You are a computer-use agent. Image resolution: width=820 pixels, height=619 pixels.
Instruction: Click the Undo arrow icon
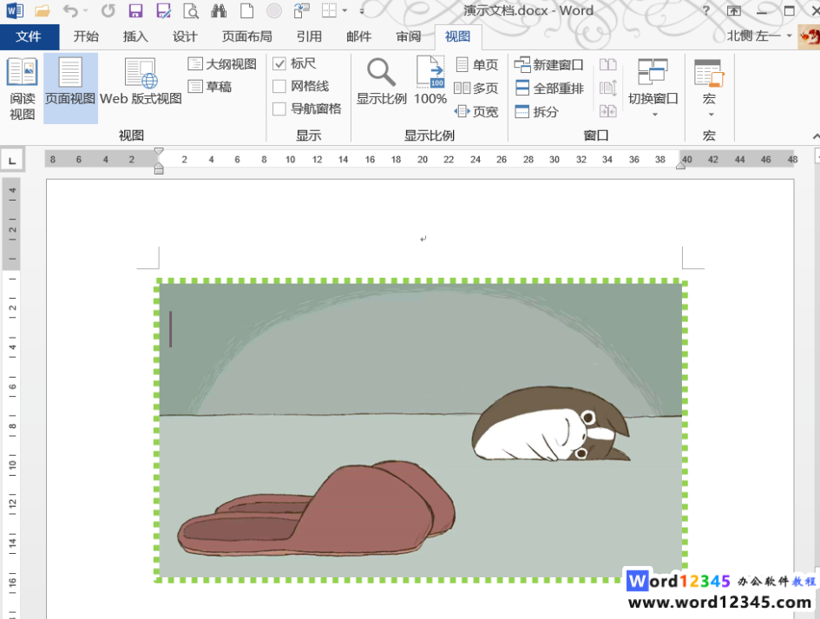tap(70, 10)
